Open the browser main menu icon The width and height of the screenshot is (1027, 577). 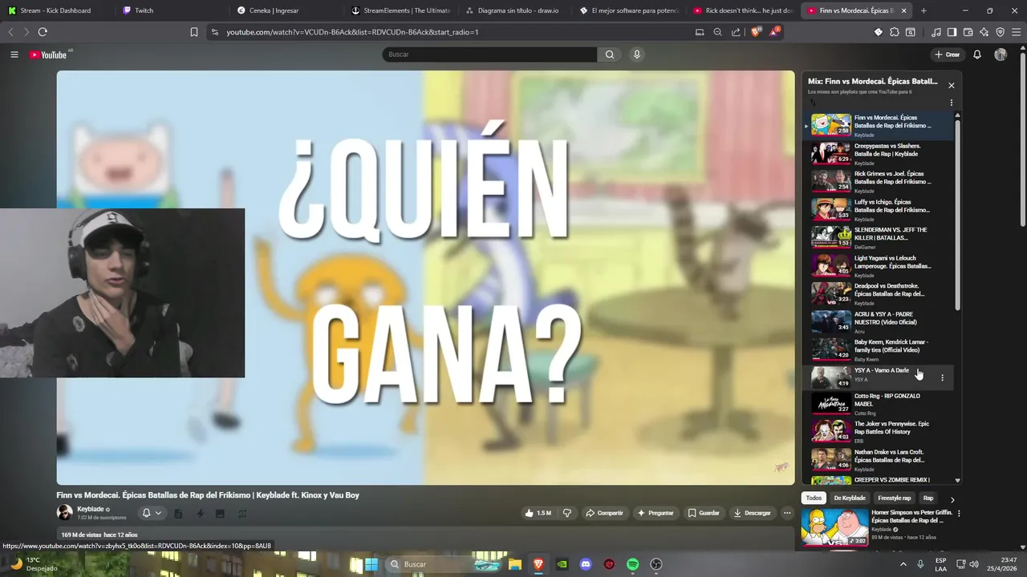click(x=1016, y=32)
